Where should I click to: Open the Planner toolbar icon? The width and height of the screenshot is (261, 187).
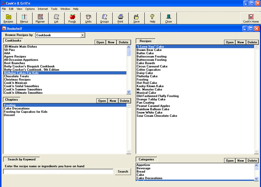(x=40, y=18)
